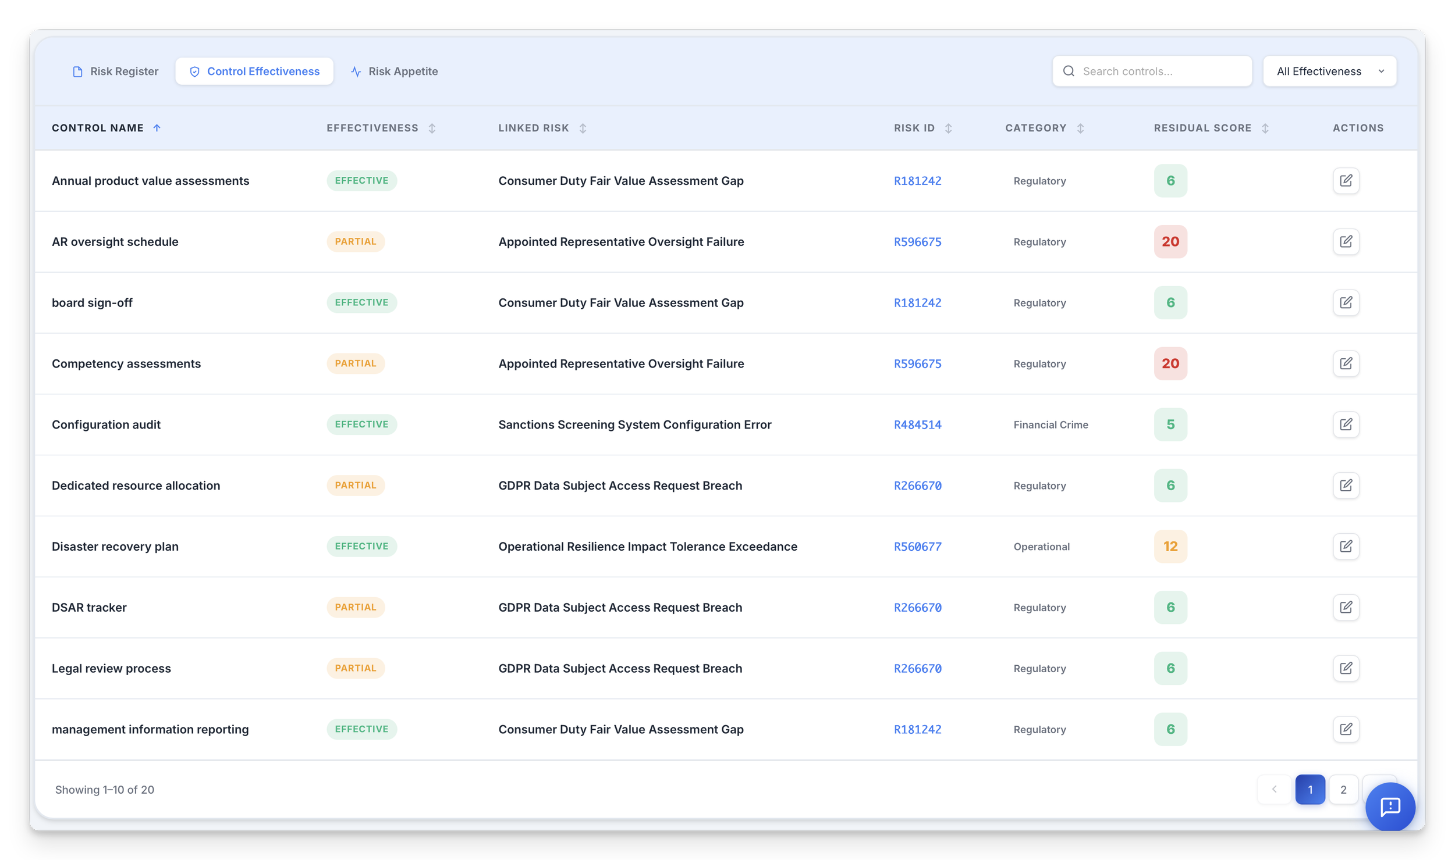Edit the Legal review process control
Viewport: 1455px width, 860px height.
point(1346,668)
